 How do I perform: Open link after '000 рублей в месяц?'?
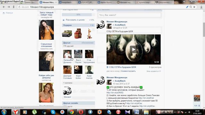pos(134,103)
